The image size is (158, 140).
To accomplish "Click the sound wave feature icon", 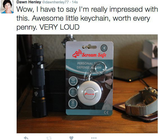I will click(73, 81).
